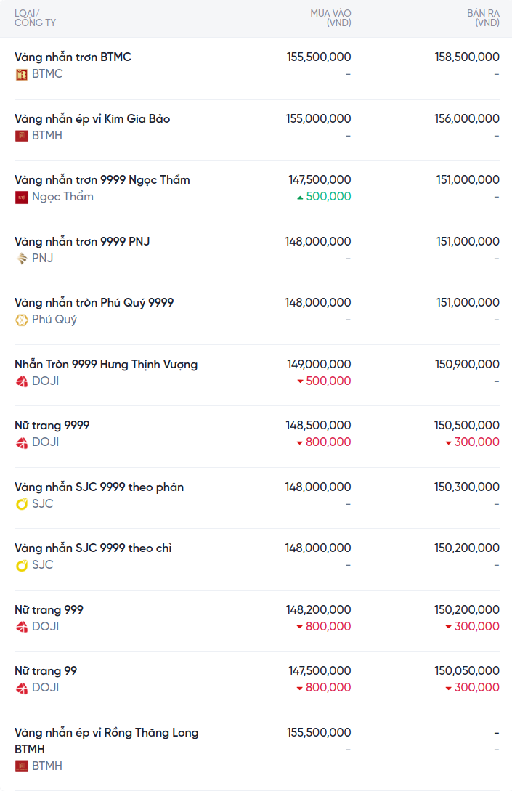Click the PNJ company logo icon
Viewport: 512px width, 791px height.
coord(22,259)
